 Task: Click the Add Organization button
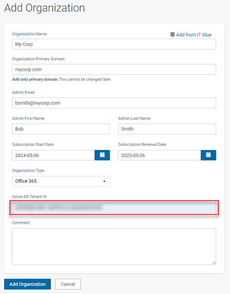coord(28,284)
